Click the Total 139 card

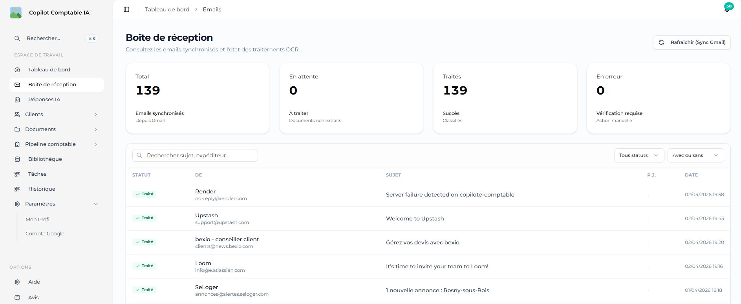coord(198,98)
